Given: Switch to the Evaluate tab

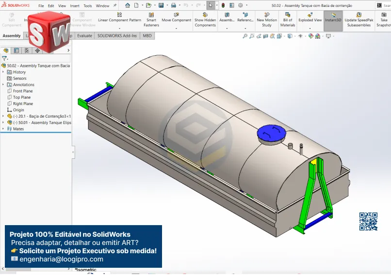Looking at the screenshot, I should 84,36.
